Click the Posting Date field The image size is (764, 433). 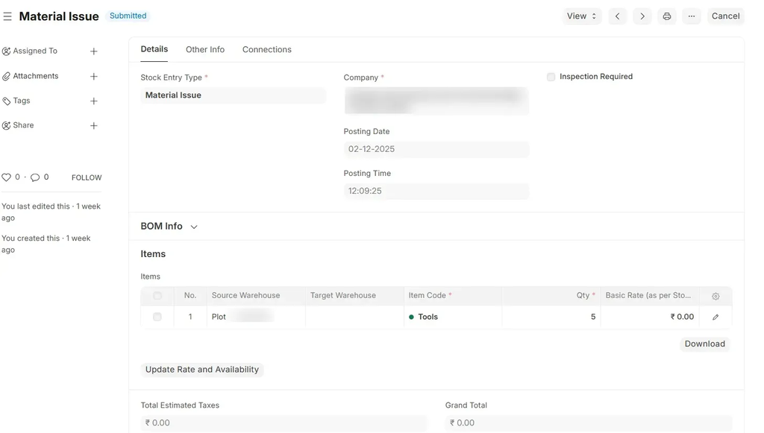436,149
